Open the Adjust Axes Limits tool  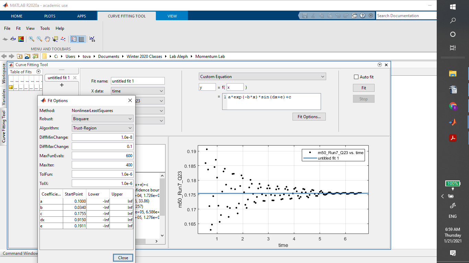click(92, 39)
